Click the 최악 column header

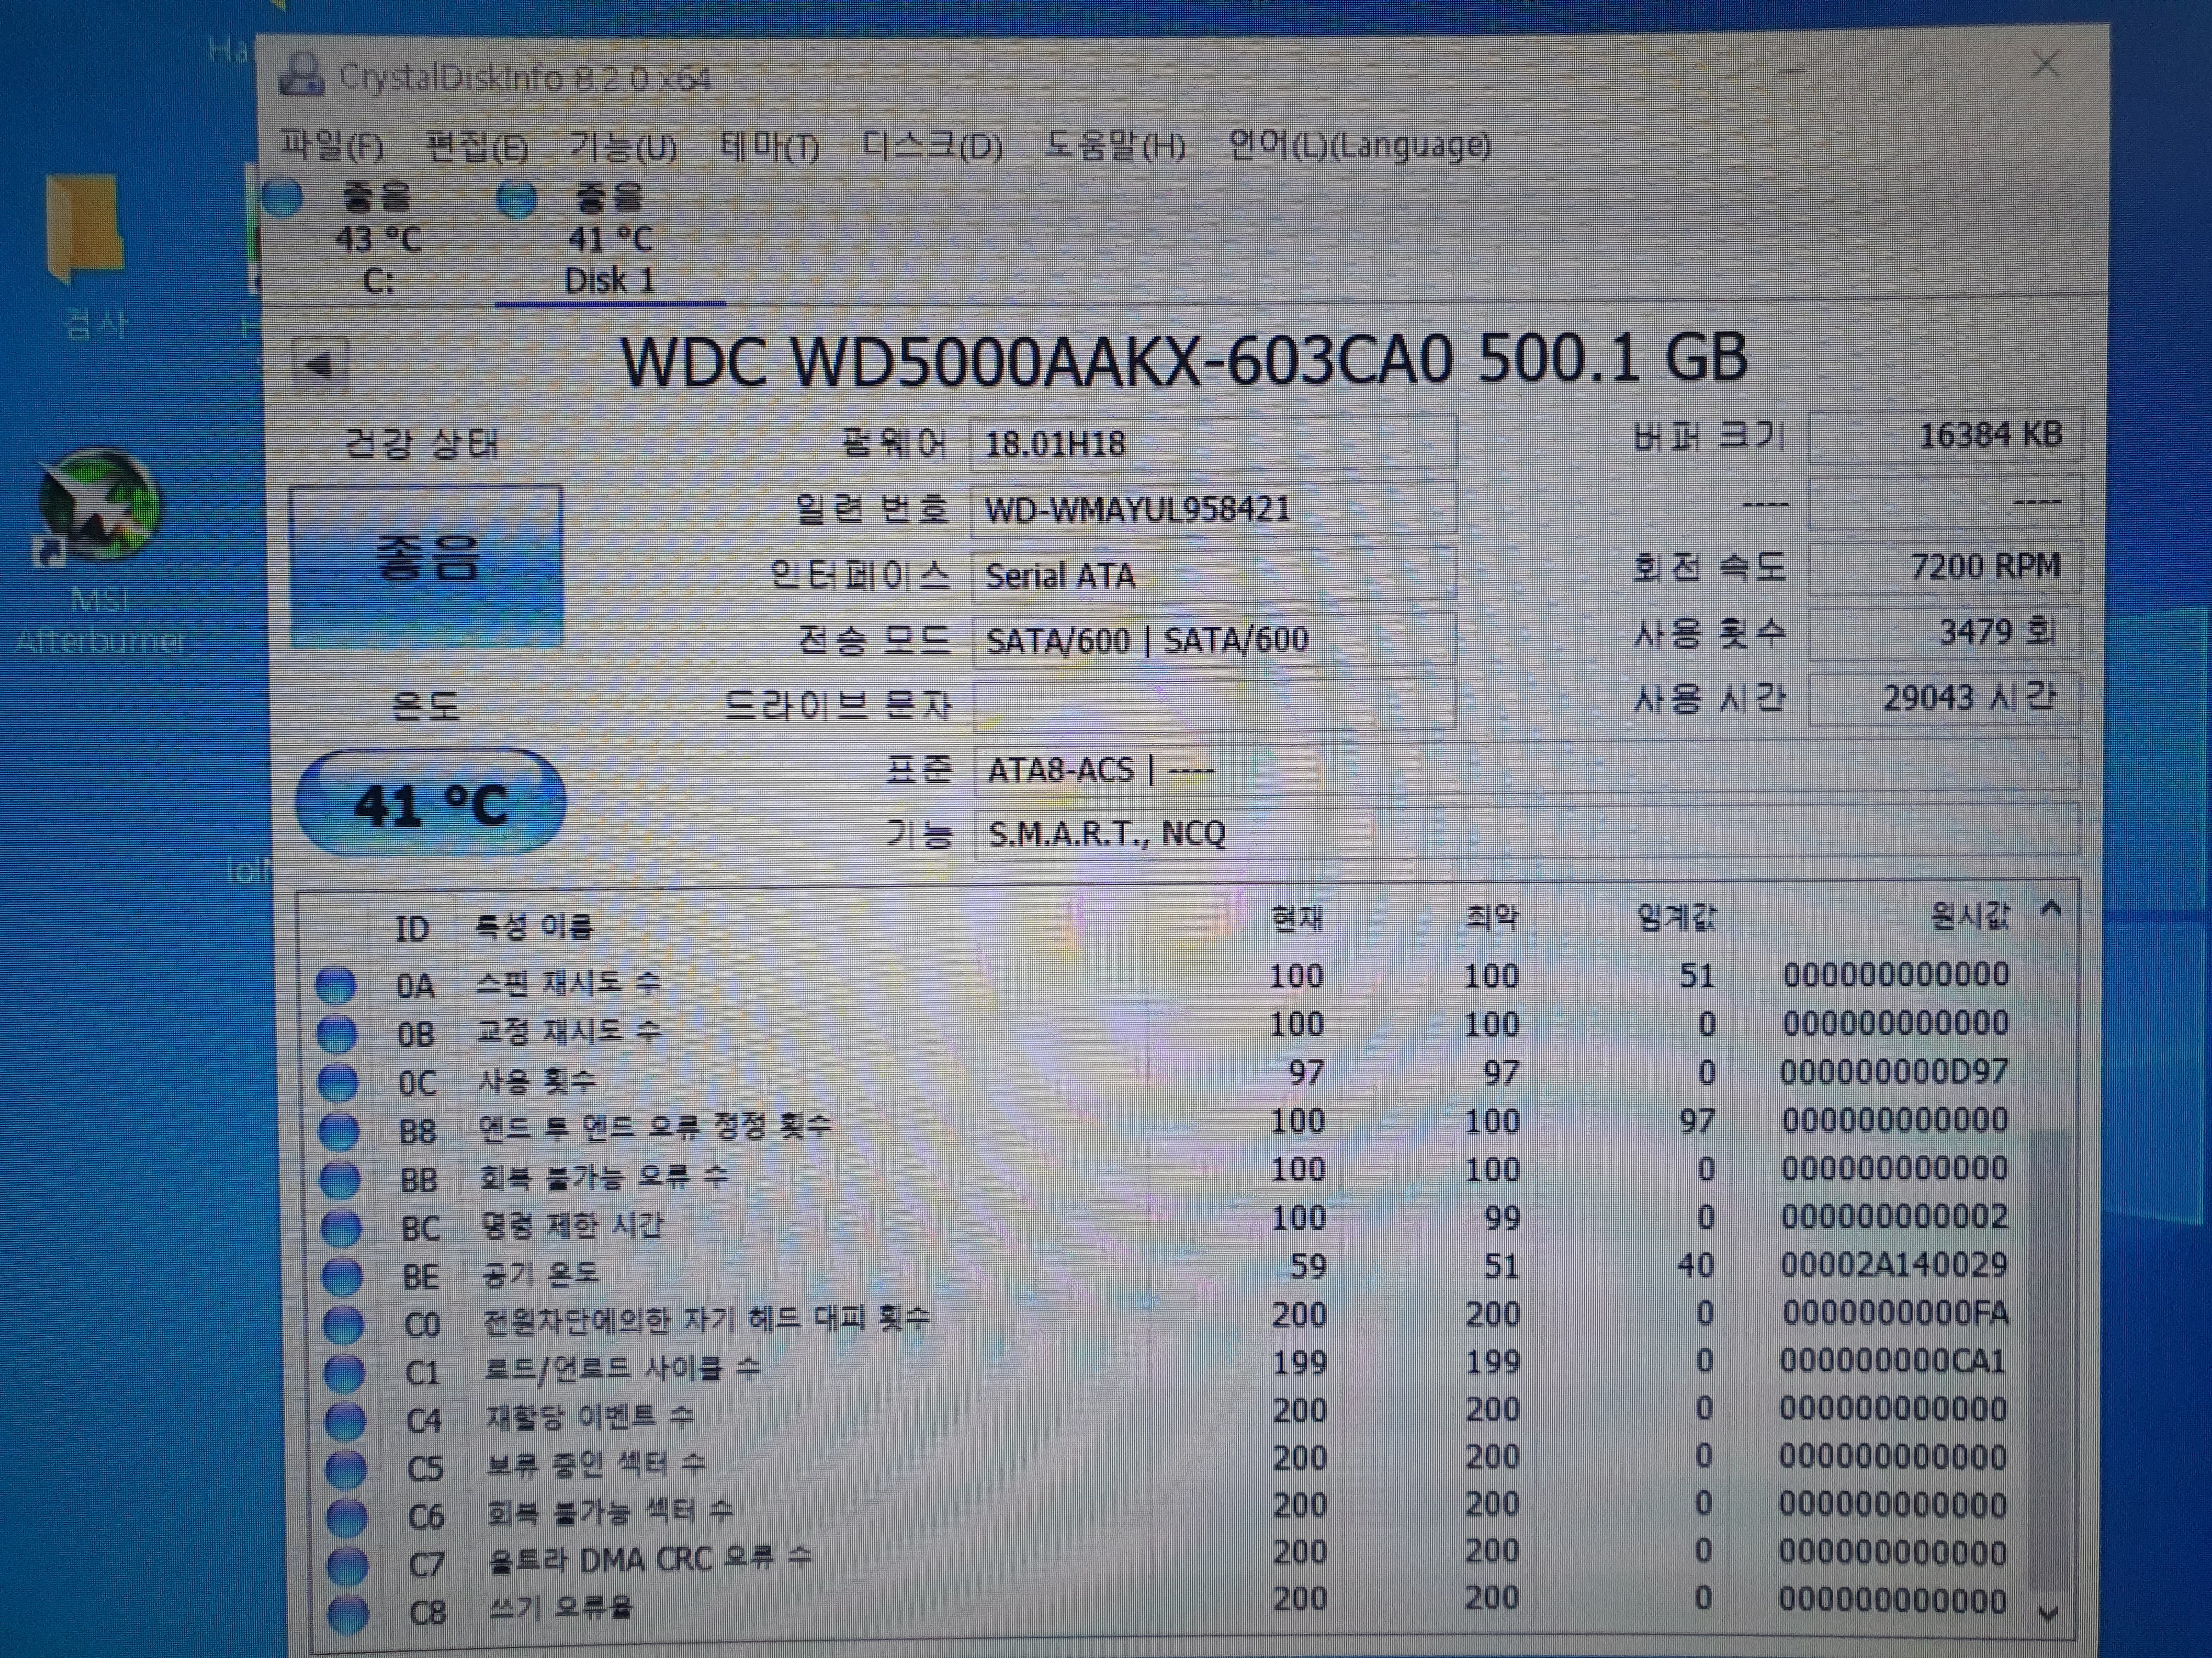(x=1491, y=916)
